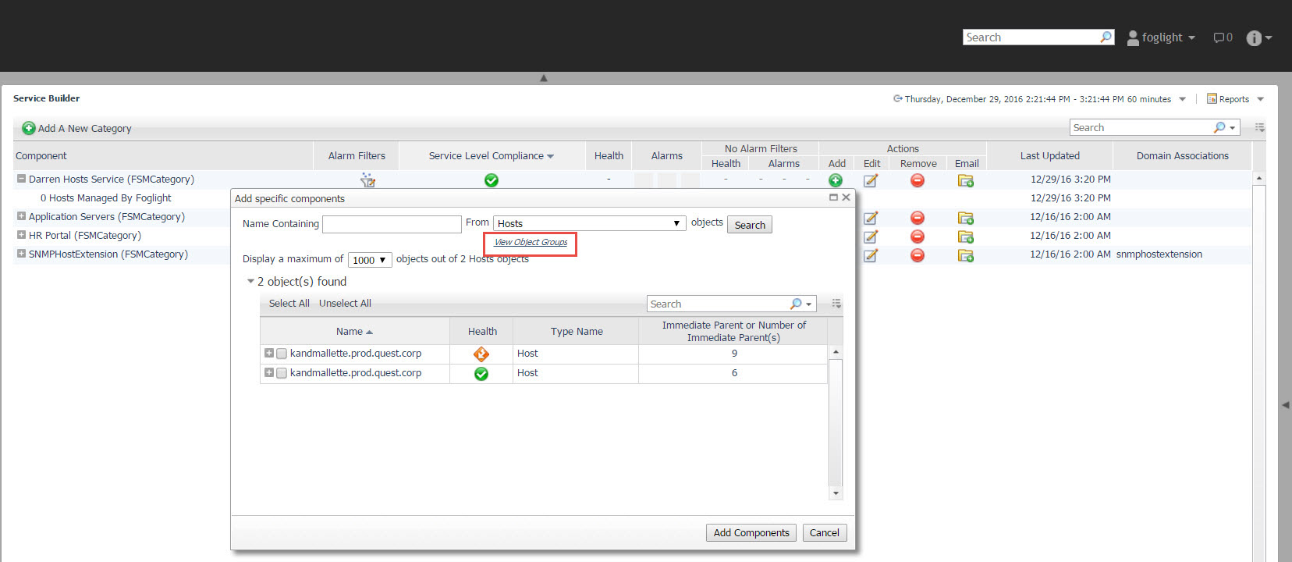Collapse the Darren Hosts Service category
The image size is (1292, 562).
pos(21,179)
